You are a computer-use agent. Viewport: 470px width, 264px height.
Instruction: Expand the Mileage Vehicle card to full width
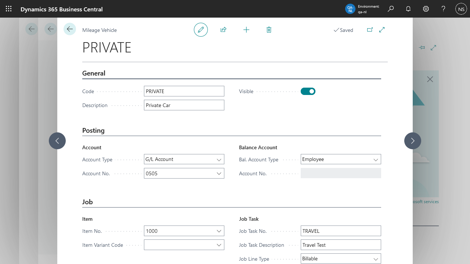pyautogui.click(x=382, y=30)
